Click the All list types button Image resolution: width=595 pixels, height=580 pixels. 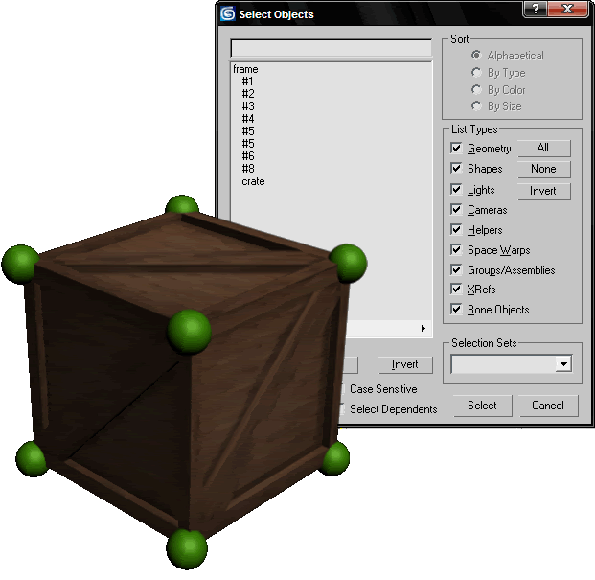[x=544, y=148]
